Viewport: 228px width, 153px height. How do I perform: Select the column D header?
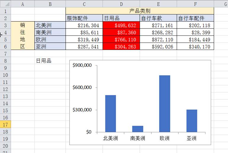pos(121,4)
